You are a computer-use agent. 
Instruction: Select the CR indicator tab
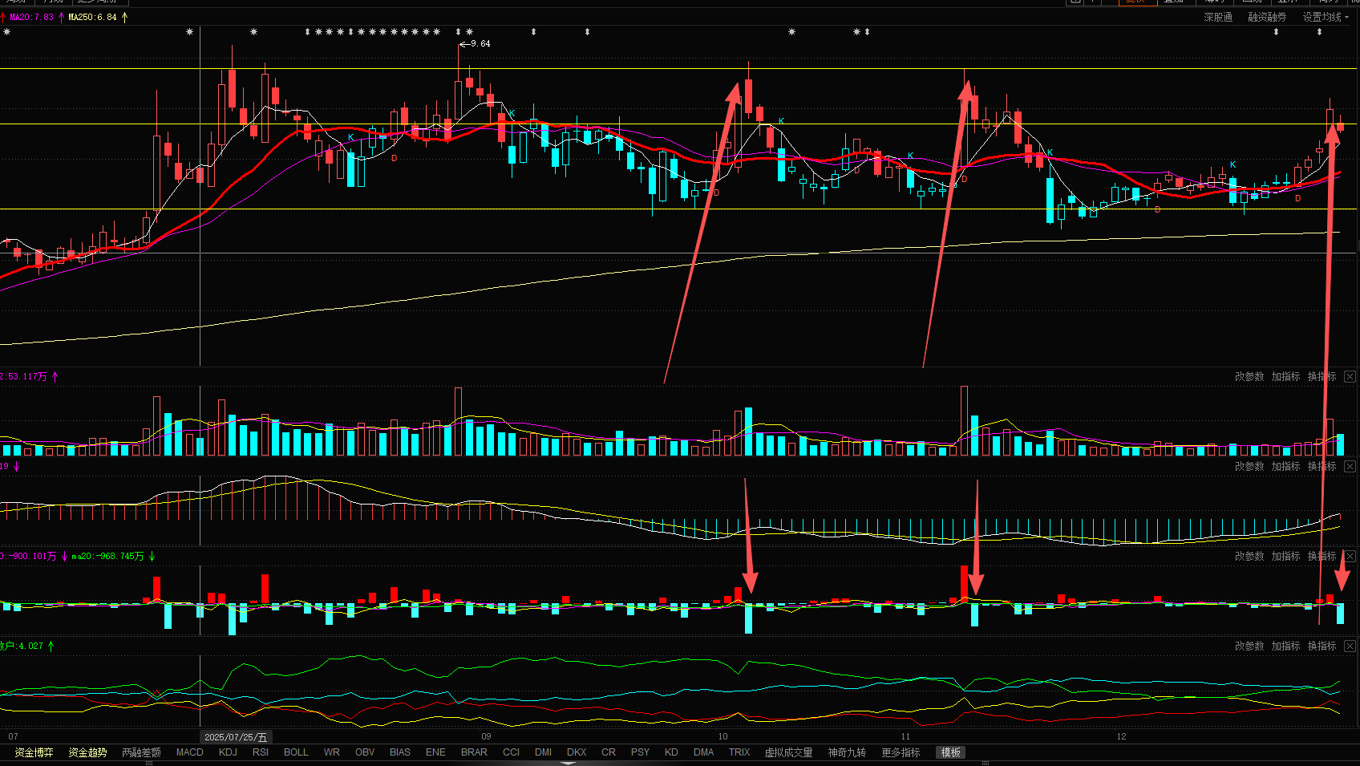609,752
